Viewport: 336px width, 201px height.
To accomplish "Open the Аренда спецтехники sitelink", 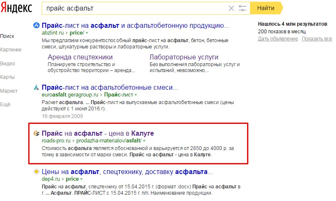I will pyautogui.click(x=80, y=57).
